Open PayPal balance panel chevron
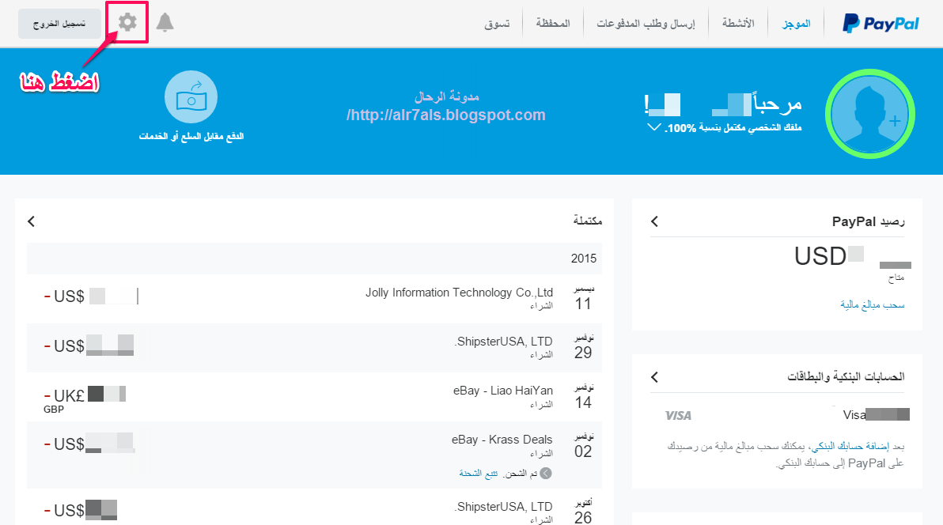Image resolution: width=943 pixels, height=525 pixels. [x=655, y=221]
